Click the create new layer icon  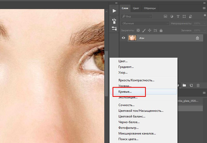click(191, 85)
